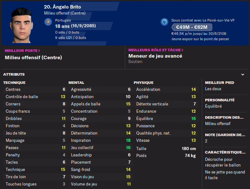Click the Mental column header
This screenshot has height=189, width=250.
pyautogui.click(x=76, y=83)
